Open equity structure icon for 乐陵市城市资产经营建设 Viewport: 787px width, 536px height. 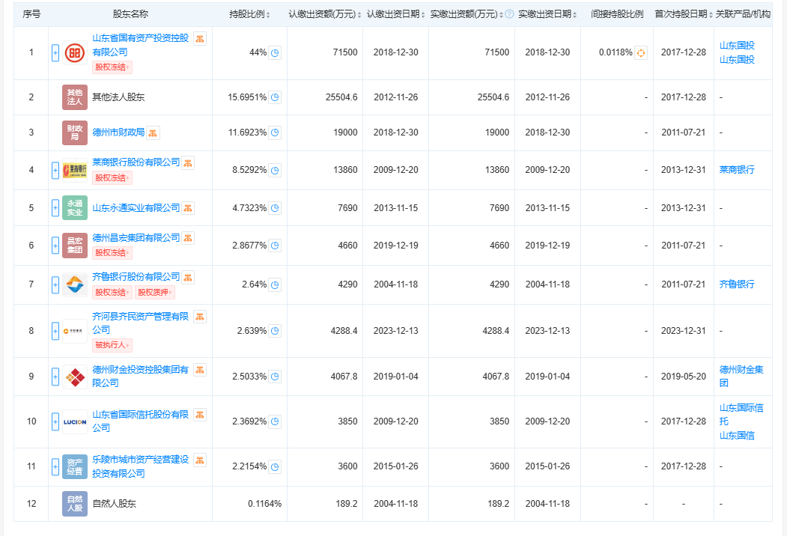(x=200, y=460)
